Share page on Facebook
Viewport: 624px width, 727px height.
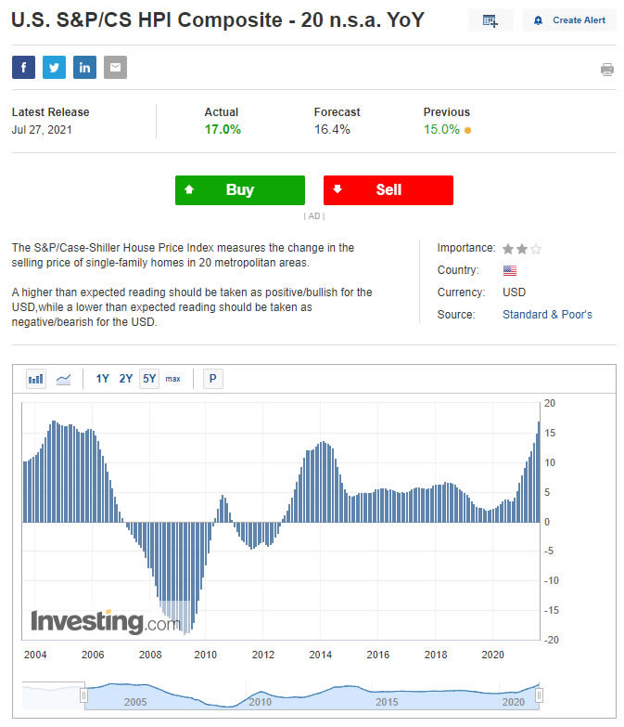[23, 67]
